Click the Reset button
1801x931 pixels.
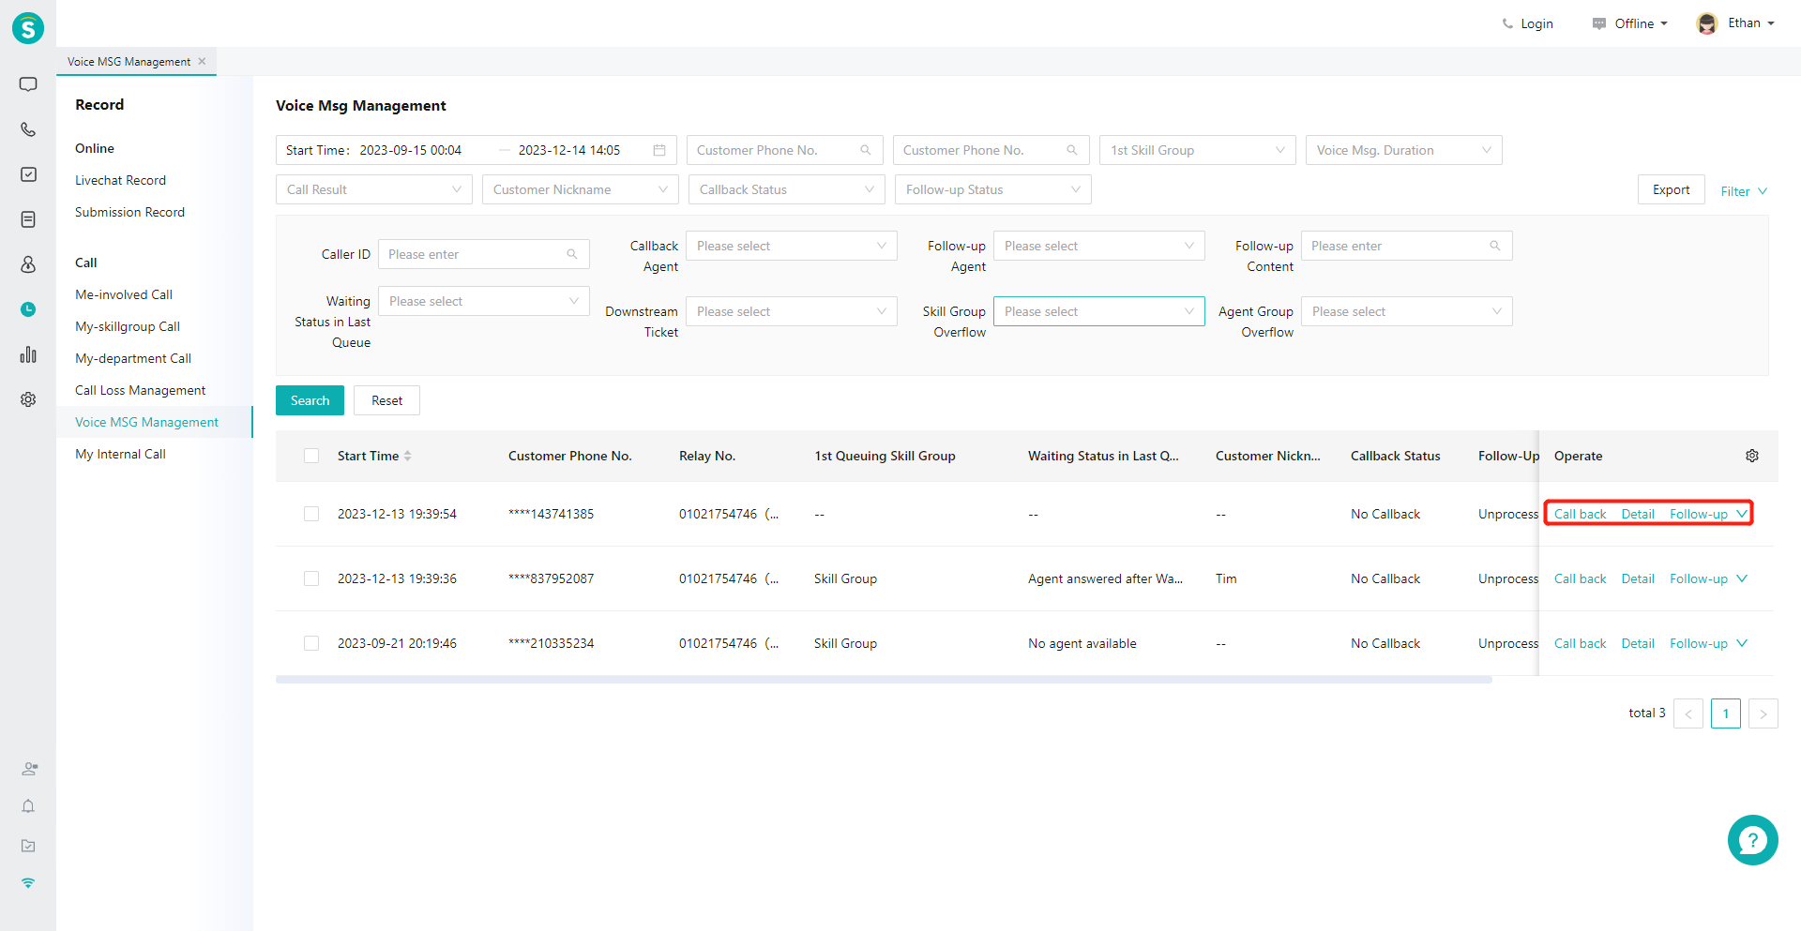pyautogui.click(x=386, y=400)
